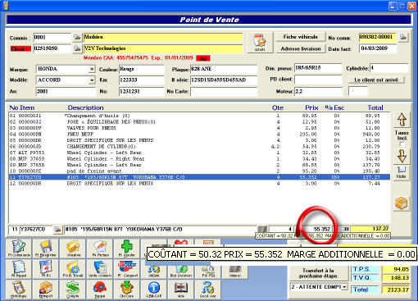The height and width of the screenshot is (301, 418).
Task: Click the calendar icon left of Fiche véhicule
Action: [260, 43]
